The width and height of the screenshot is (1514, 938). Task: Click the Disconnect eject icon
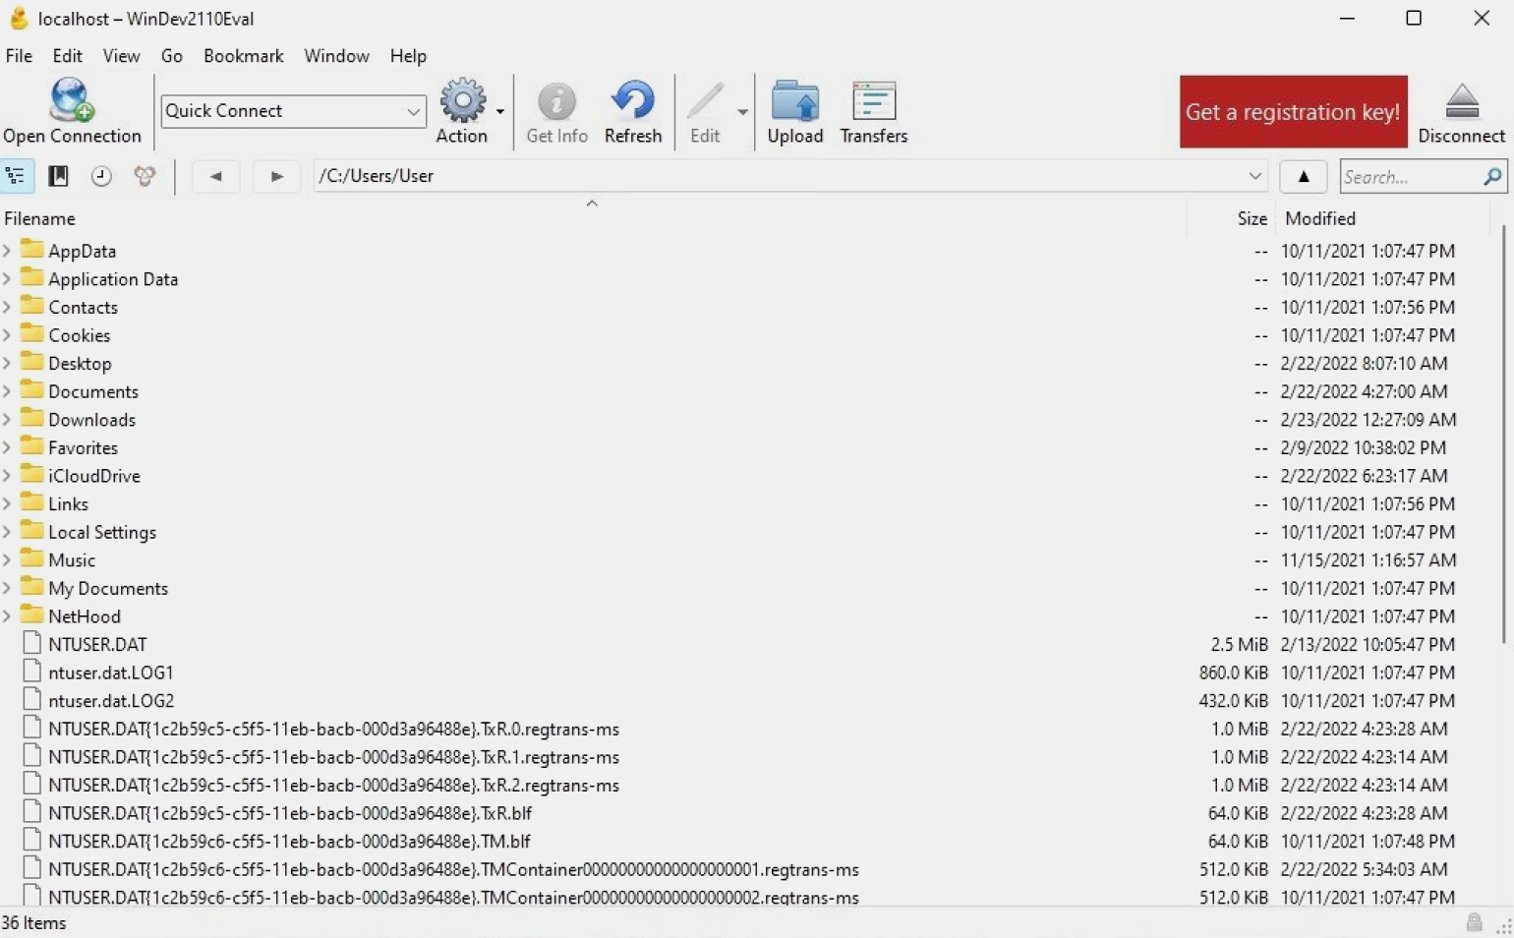point(1461,101)
